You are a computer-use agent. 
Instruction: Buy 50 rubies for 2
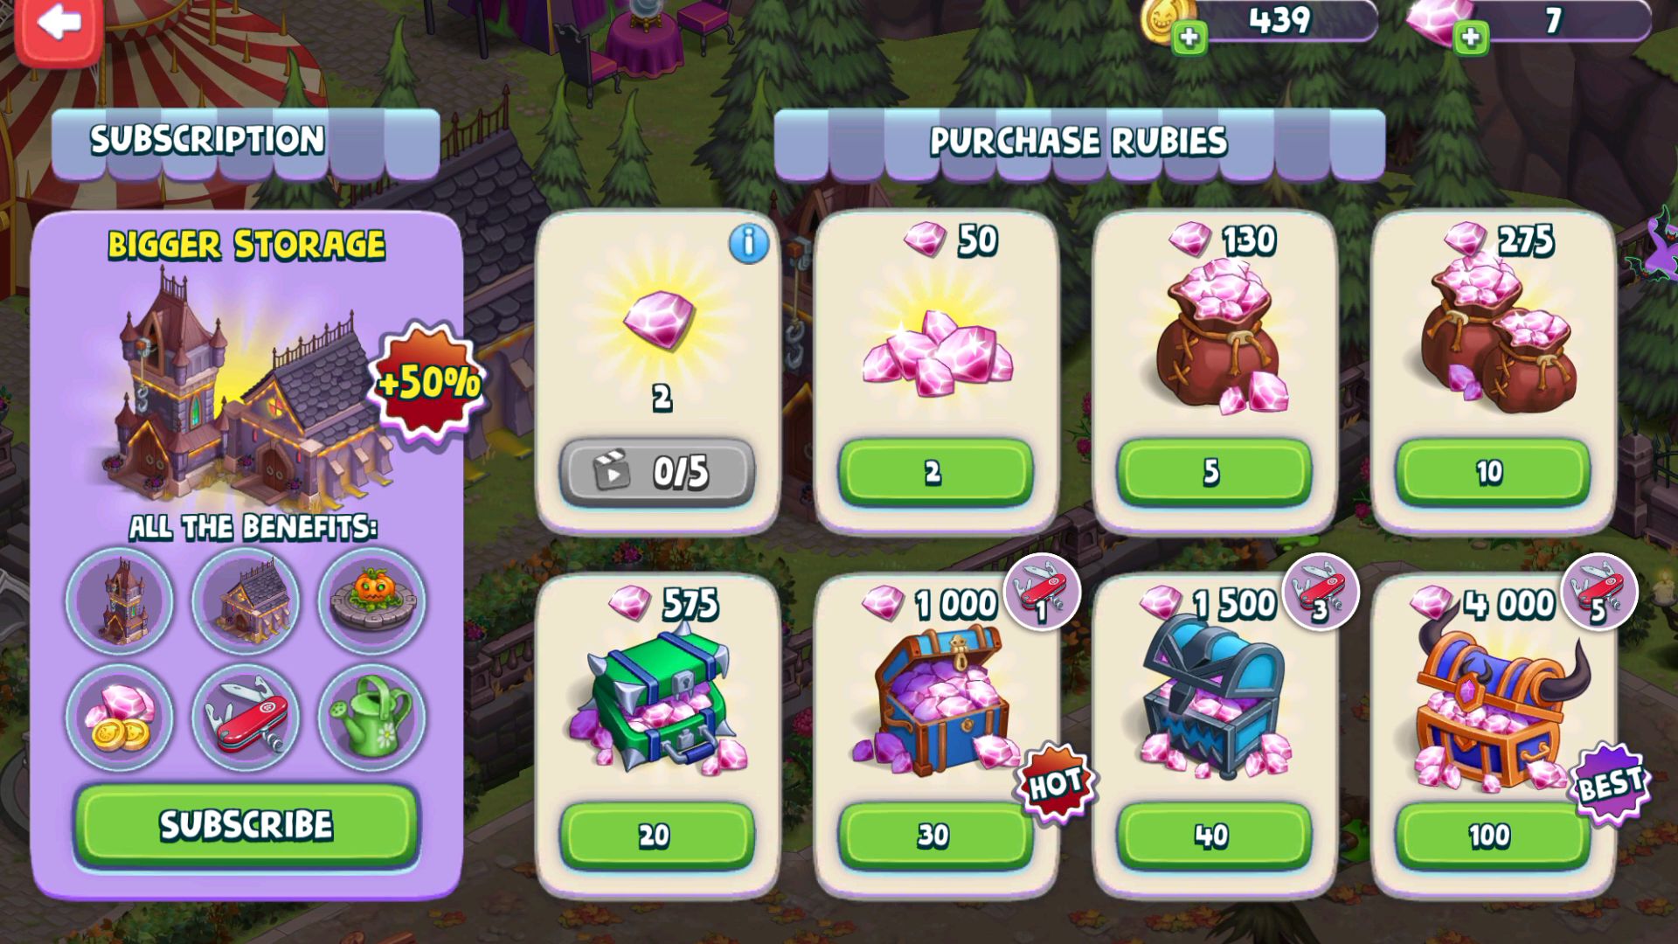click(x=935, y=473)
